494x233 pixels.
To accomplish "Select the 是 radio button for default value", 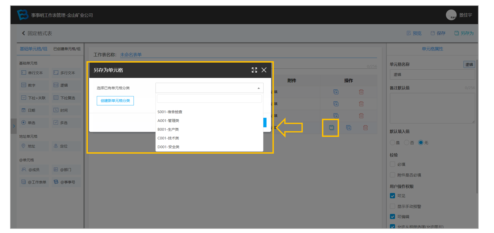I will point(392,143).
